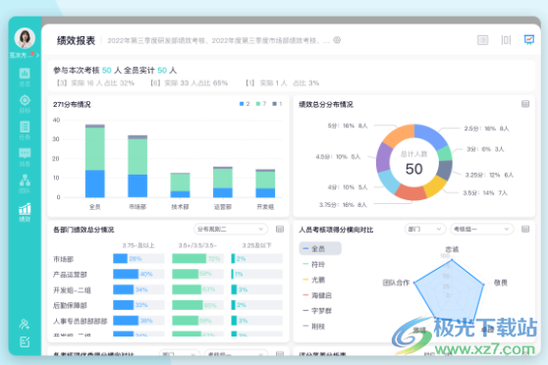Click the edit note icon at sidebar bottom
The width and height of the screenshot is (548, 365).
[x=25, y=342]
